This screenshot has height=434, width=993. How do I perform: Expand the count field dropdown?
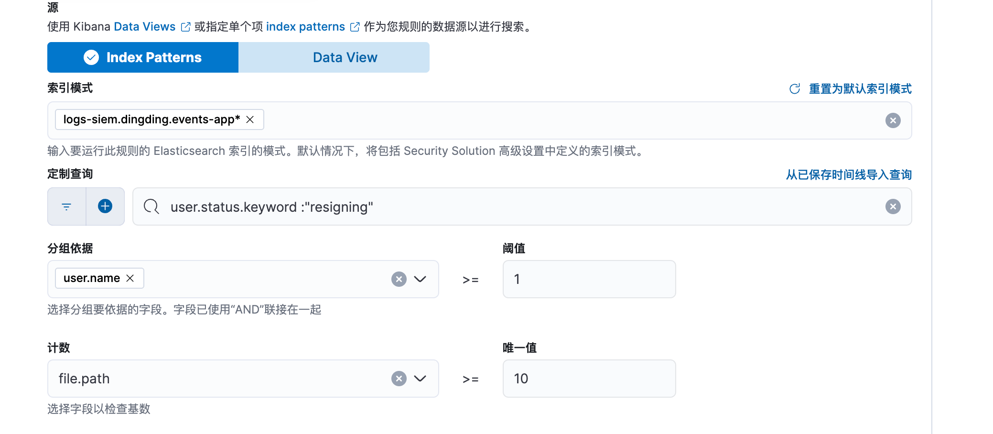click(420, 379)
